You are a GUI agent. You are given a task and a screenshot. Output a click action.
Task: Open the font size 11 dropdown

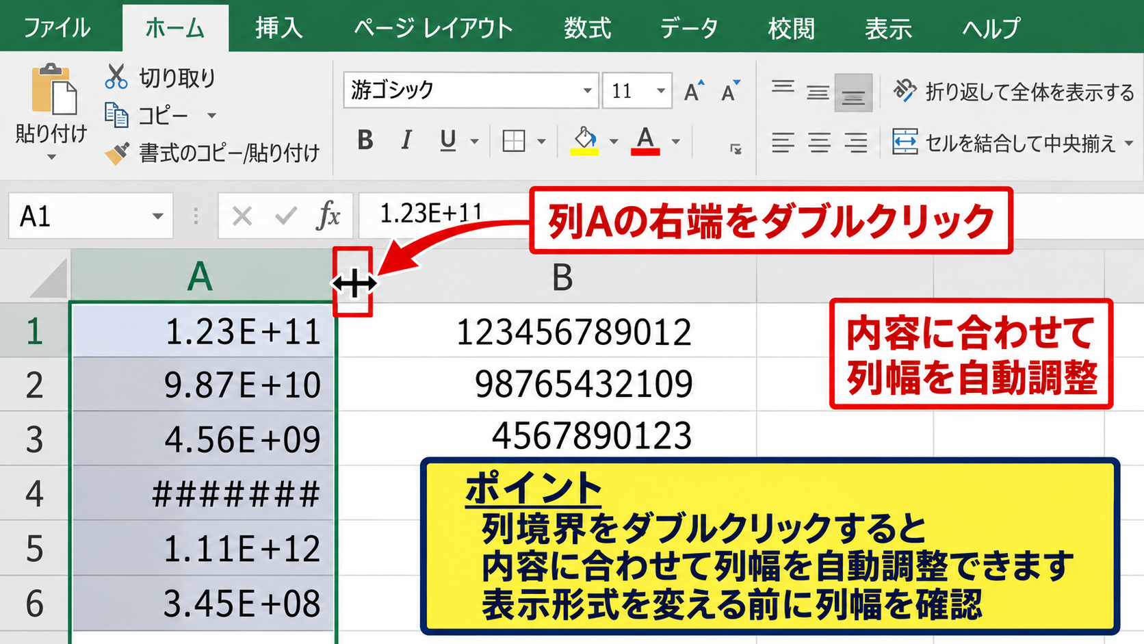click(661, 90)
